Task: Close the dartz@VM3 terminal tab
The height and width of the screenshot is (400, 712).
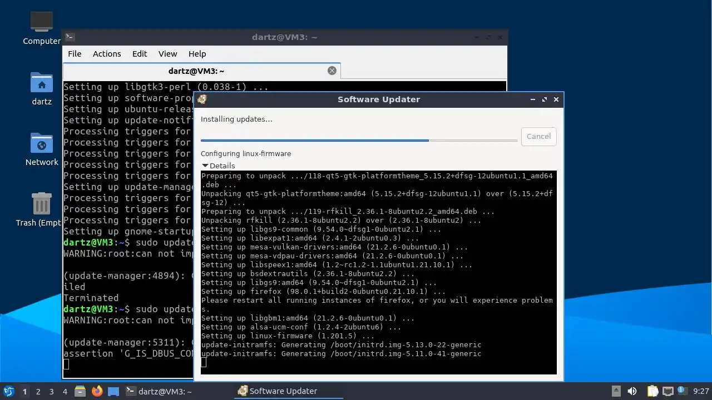Action: pyautogui.click(x=332, y=71)
